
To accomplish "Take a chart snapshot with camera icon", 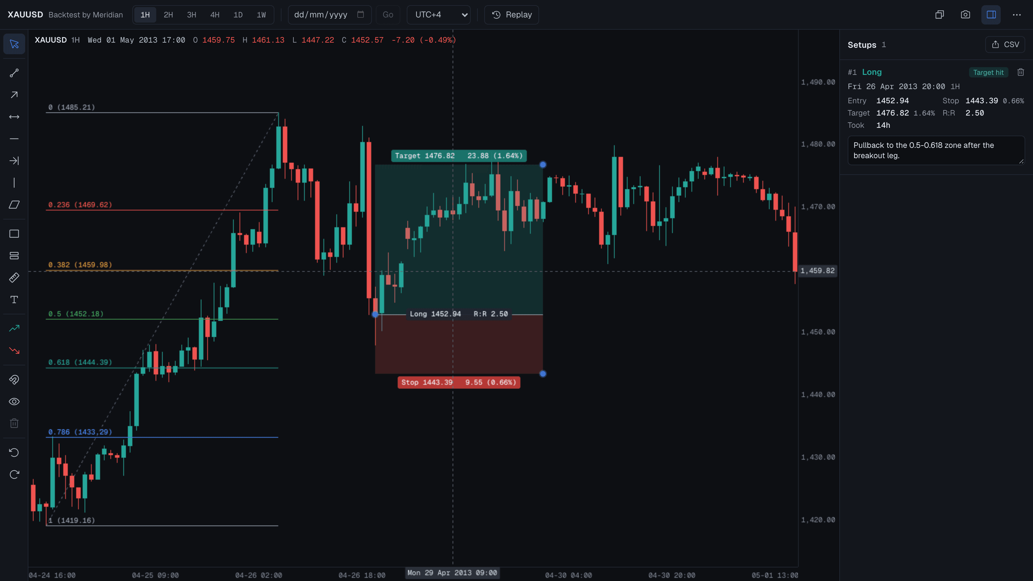I will (x=965, y=15).
